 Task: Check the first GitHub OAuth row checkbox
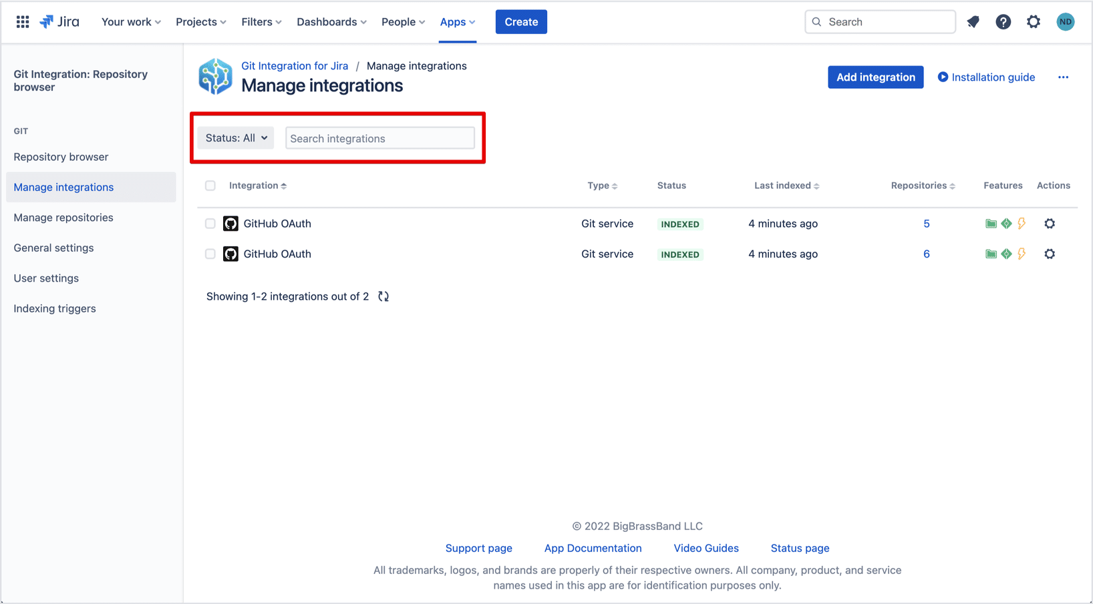coord(210,224)
